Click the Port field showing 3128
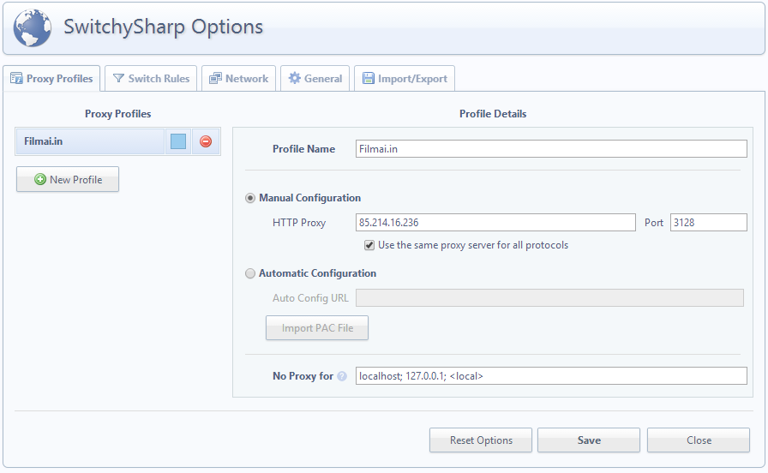The image size is (768, 473). [x=709, y=222]
